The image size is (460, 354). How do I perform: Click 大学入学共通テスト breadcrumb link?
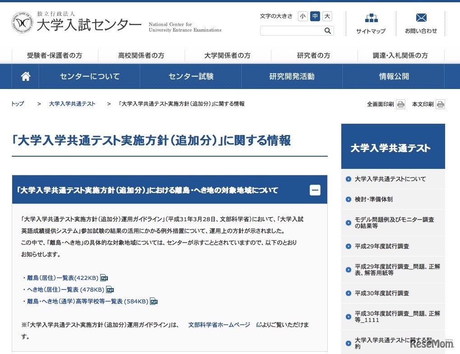pyautogui.click(x=72, y=103)
